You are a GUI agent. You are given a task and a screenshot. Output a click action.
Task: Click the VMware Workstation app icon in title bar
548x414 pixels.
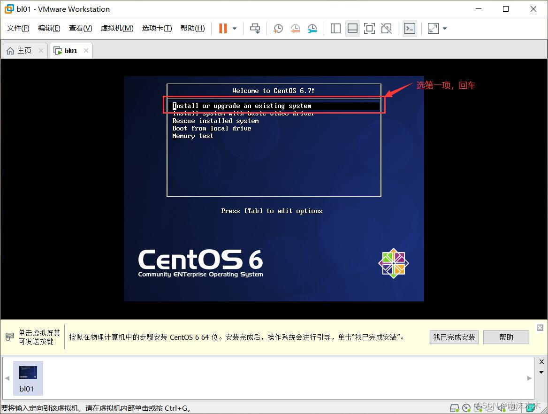coord(9,9)
